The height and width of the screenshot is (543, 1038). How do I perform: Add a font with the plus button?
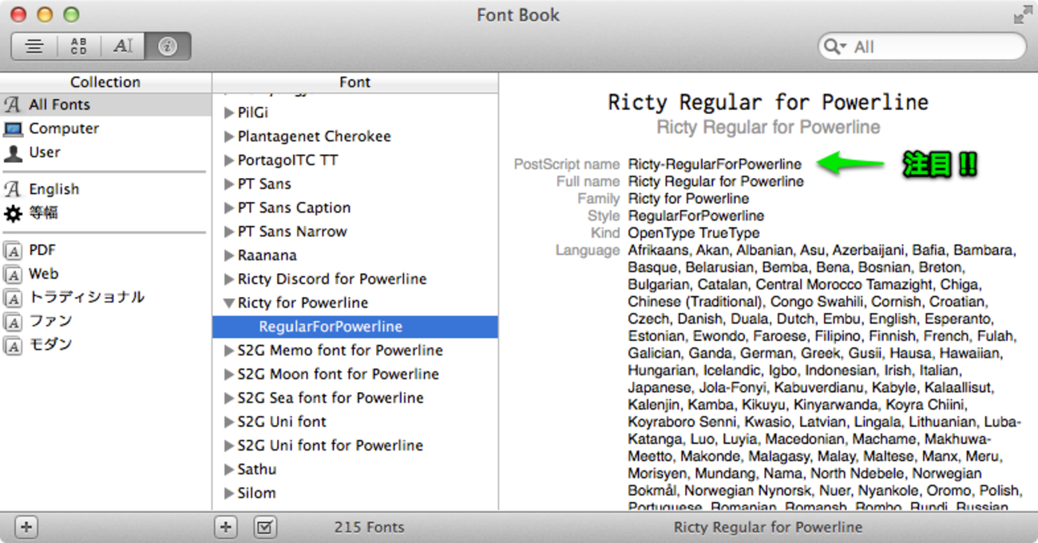point(227,527)
